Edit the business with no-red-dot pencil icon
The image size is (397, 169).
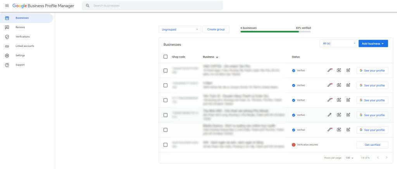coord(330,115)
